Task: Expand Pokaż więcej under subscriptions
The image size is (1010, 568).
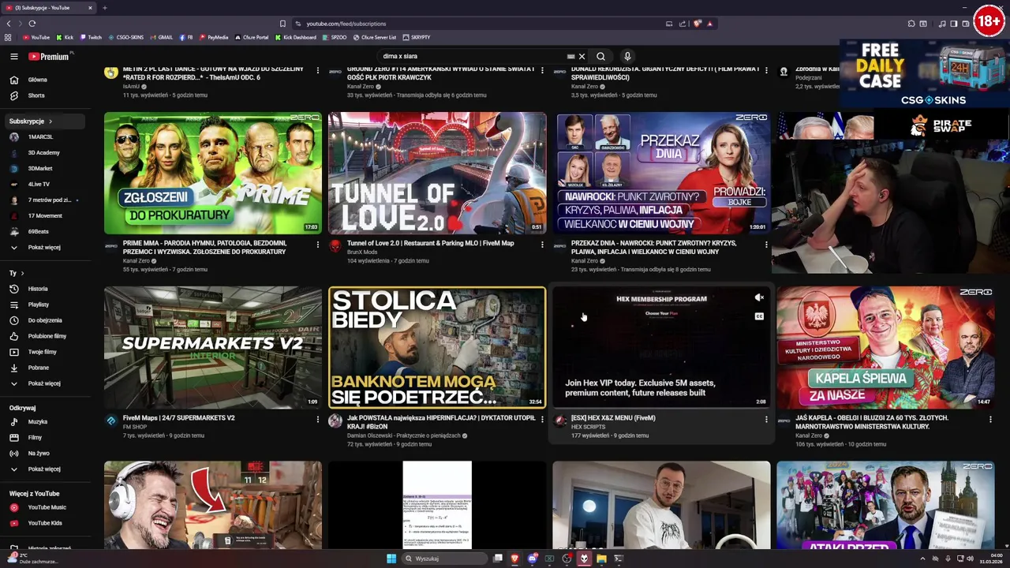Action: point(43,247)
